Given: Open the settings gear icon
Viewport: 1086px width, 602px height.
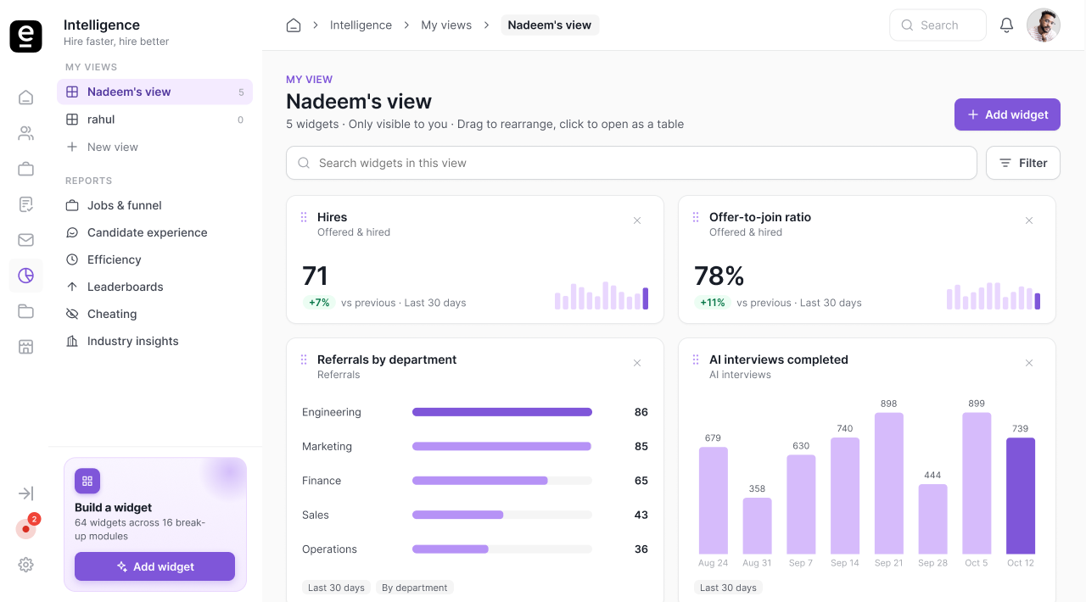Looking at the screenshot, I should point(25,565).
